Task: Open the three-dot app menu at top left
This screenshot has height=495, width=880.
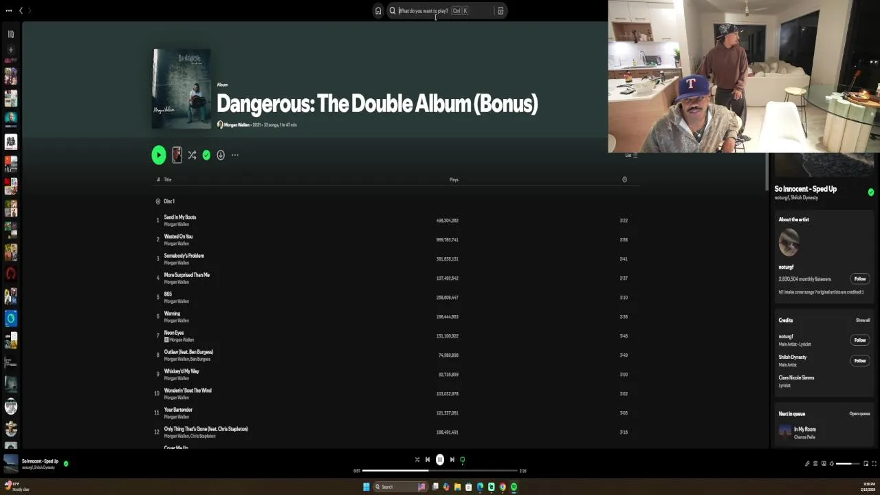Action: [x=8, y=10]
